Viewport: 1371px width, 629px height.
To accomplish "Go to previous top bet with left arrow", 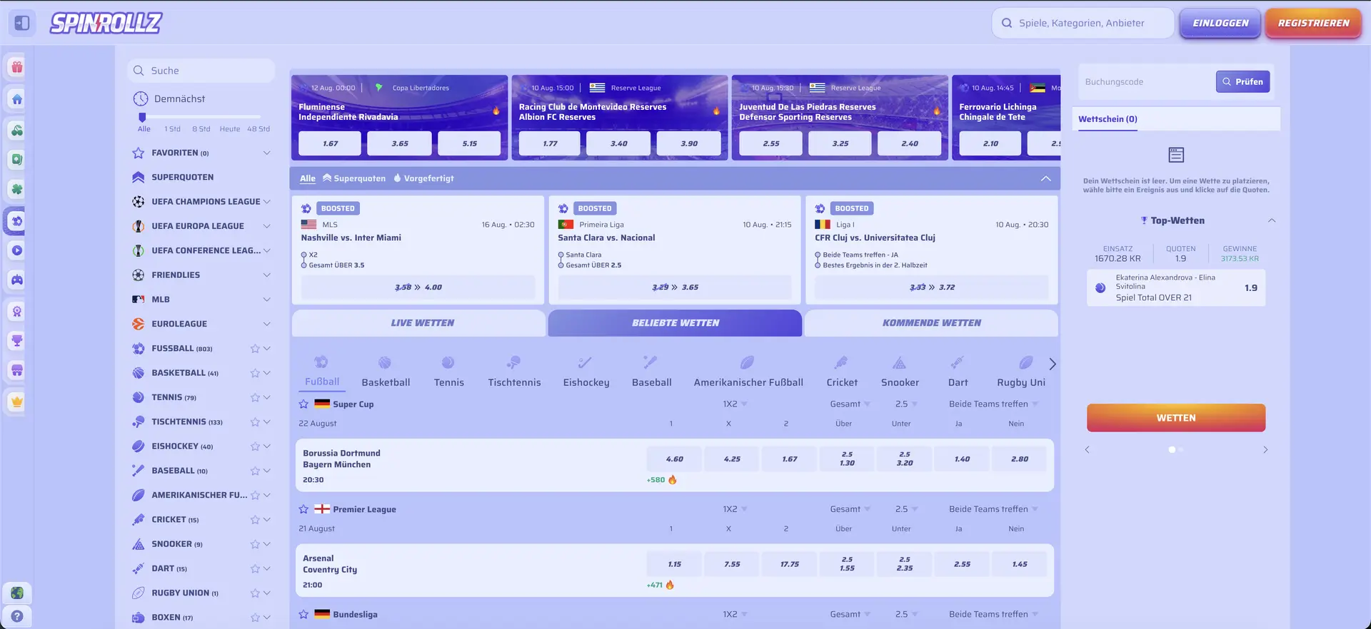I will coord(1088,450).
